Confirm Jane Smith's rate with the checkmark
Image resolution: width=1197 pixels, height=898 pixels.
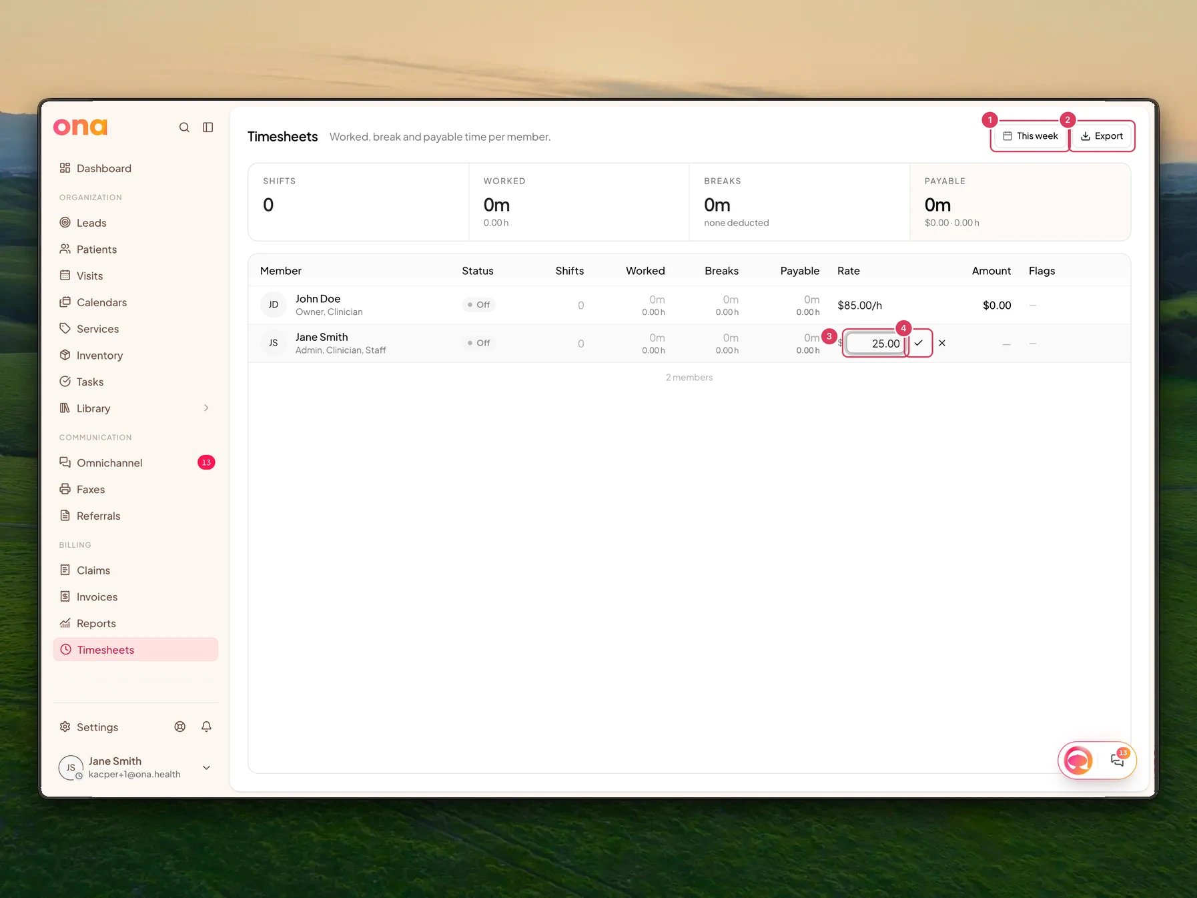[x=919, y=343]
